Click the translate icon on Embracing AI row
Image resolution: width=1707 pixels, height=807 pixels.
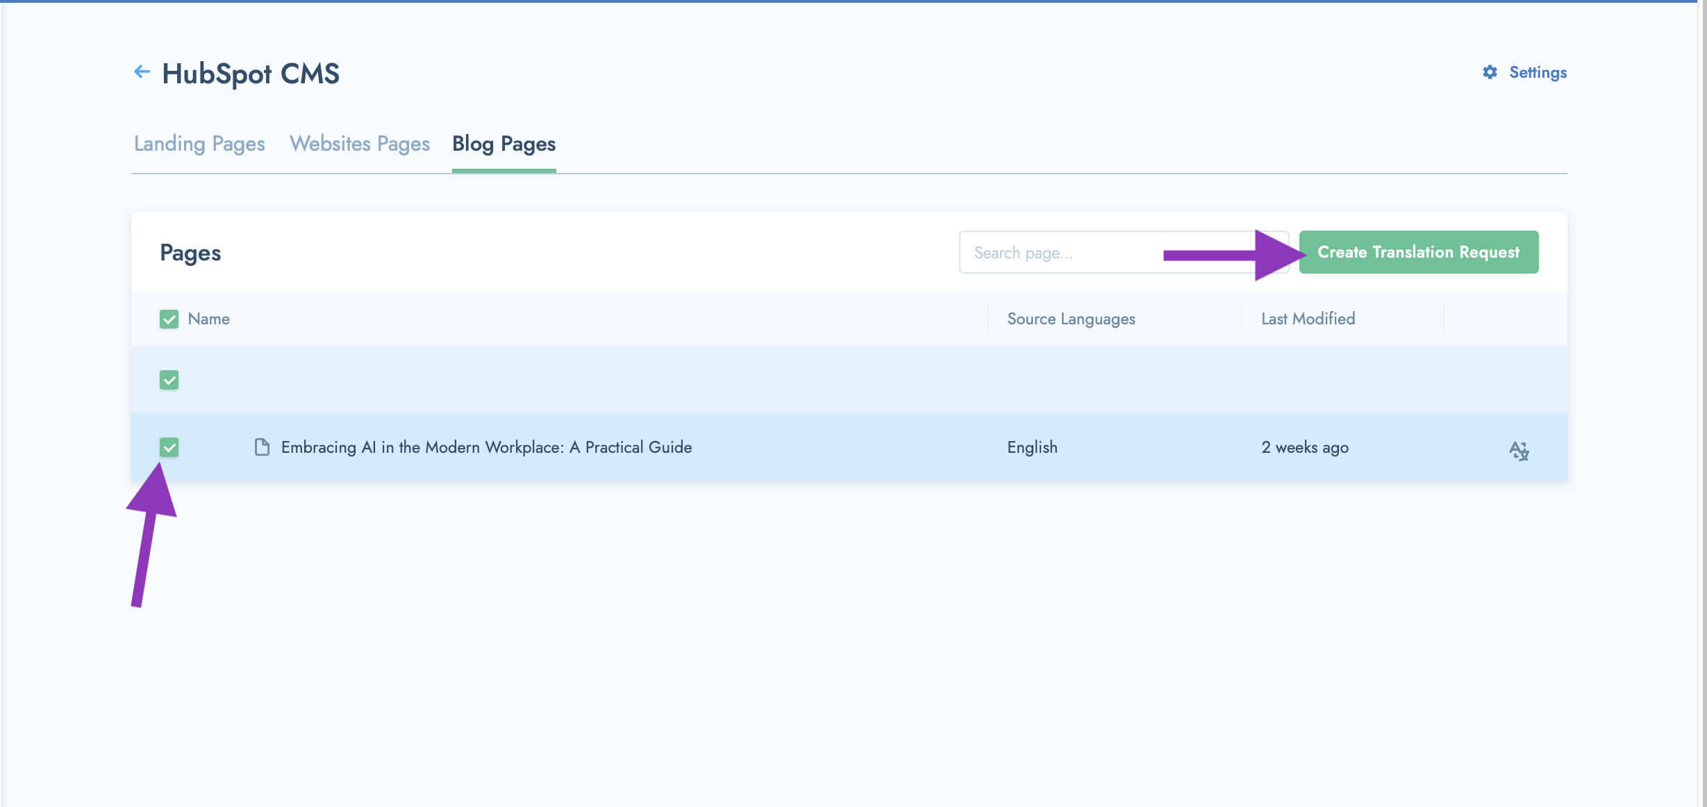click(1519, 450)
